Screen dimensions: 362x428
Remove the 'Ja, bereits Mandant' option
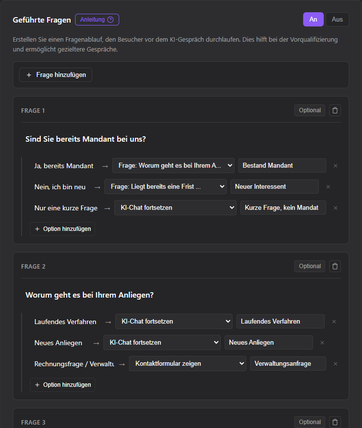pos(336,166)
